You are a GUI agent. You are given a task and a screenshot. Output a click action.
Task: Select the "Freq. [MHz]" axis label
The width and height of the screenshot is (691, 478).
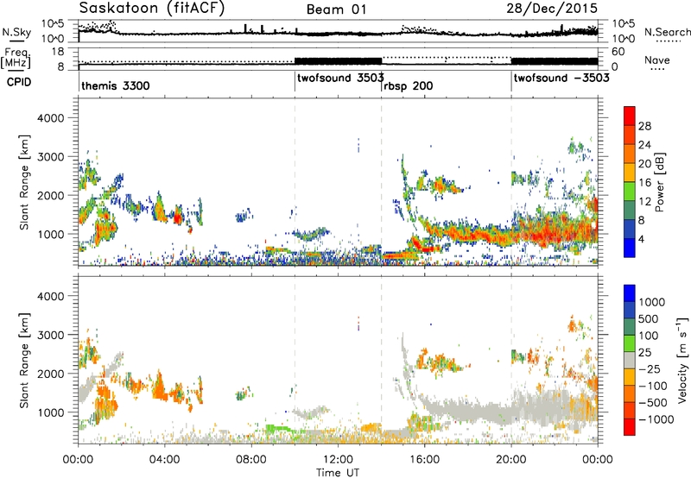[x=16, y=58]
